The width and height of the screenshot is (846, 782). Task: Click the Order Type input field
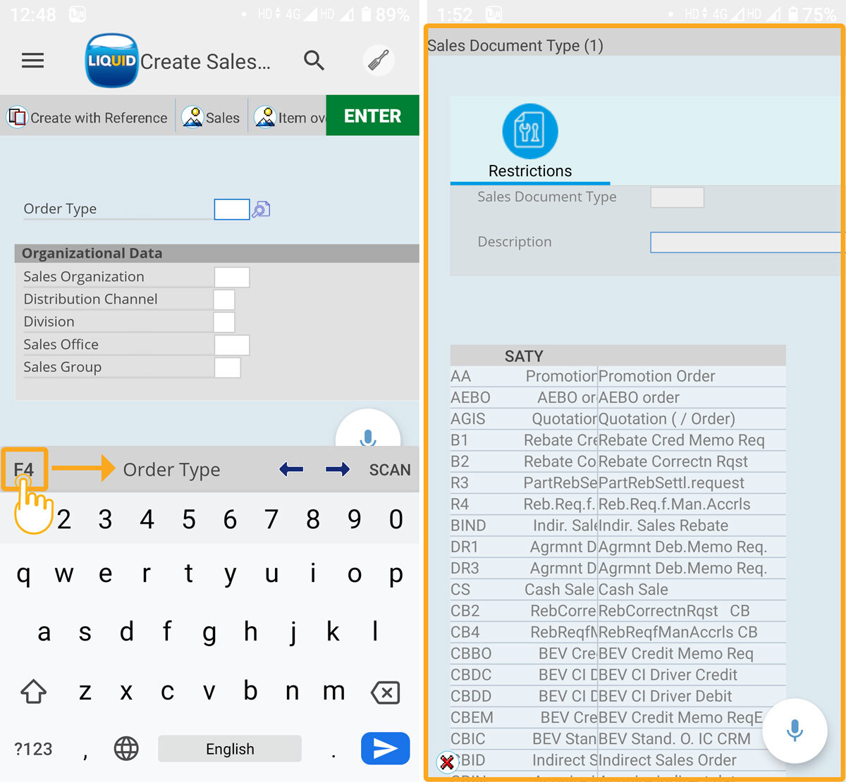pyautogui.click(x=231, y=209)
